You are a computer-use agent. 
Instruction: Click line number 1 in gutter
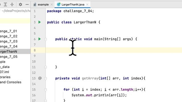point(35,11)
